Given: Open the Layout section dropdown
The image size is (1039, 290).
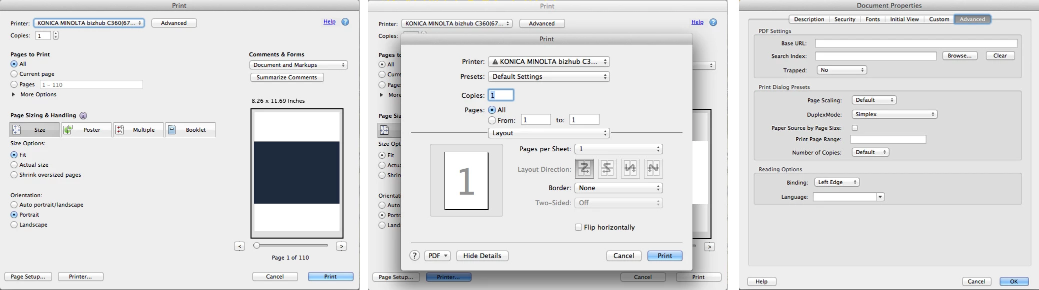Looking at the screenshot, I should (x=548, y=133).
